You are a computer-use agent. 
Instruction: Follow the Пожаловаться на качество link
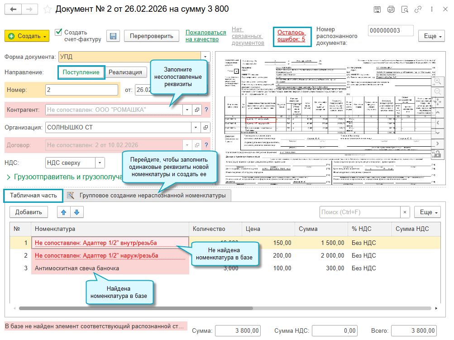click(205, 36)
